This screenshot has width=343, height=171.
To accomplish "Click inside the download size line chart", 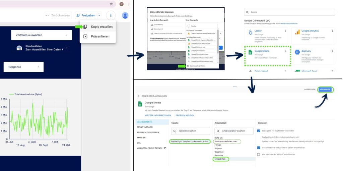I will pos(39,119).
